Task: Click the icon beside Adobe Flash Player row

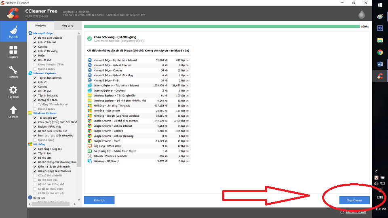Action: 90,151
